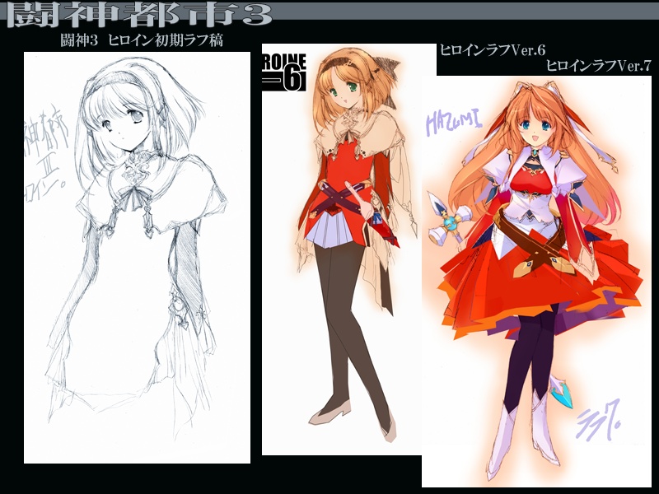Click the blue crystal near the Ver.7 boots
659x494 pixels.
(x=566, y=391)
